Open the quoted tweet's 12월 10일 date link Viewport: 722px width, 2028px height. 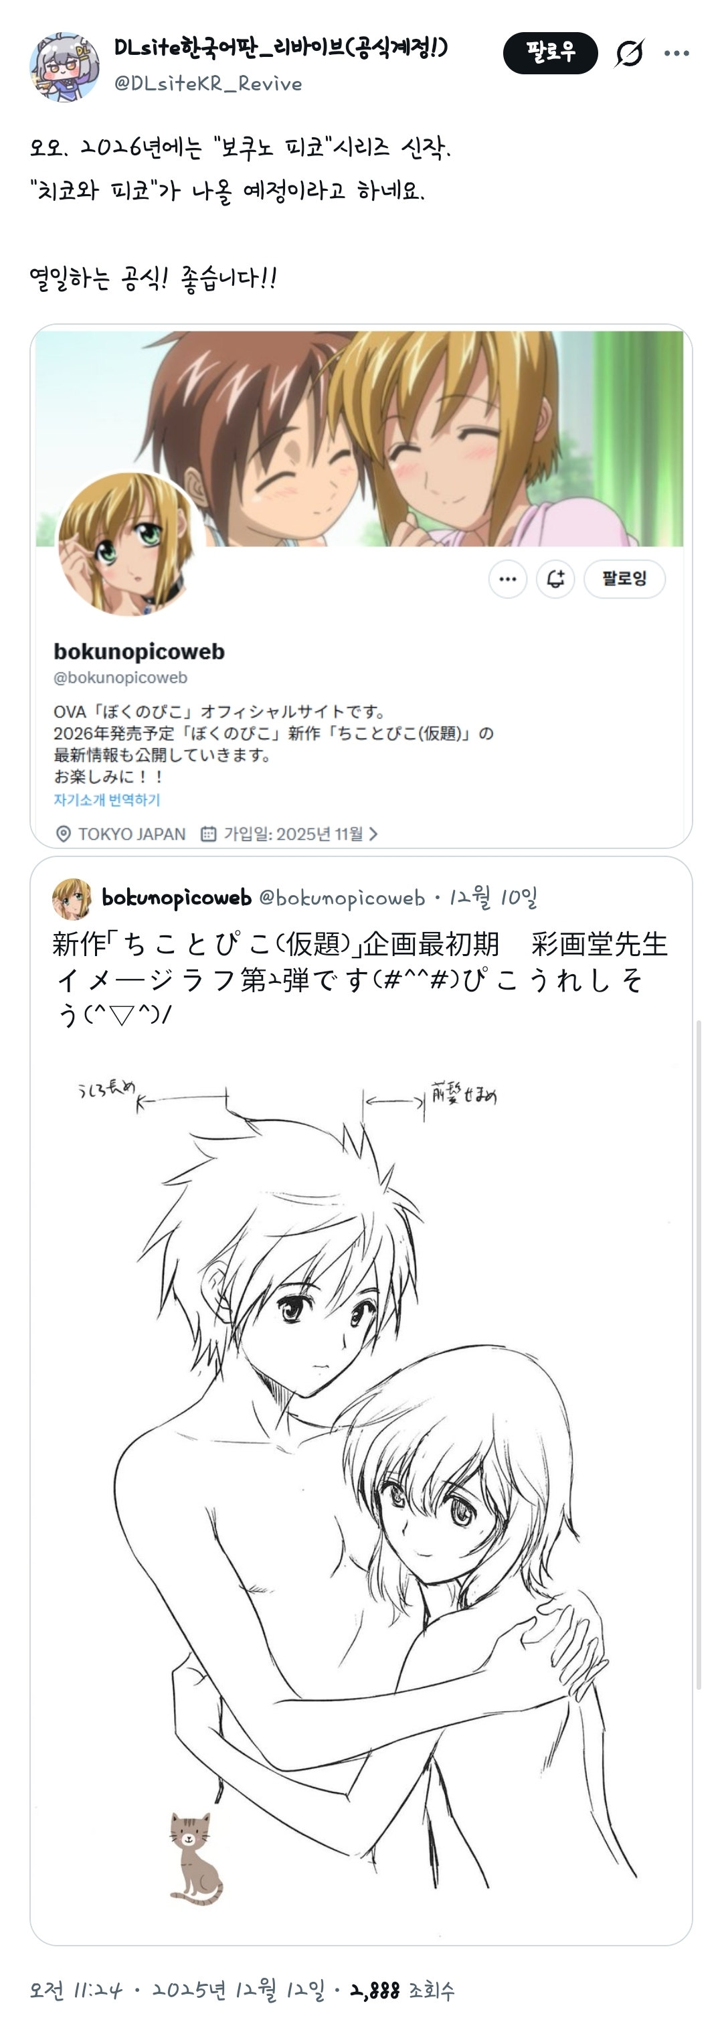point(493,897)
